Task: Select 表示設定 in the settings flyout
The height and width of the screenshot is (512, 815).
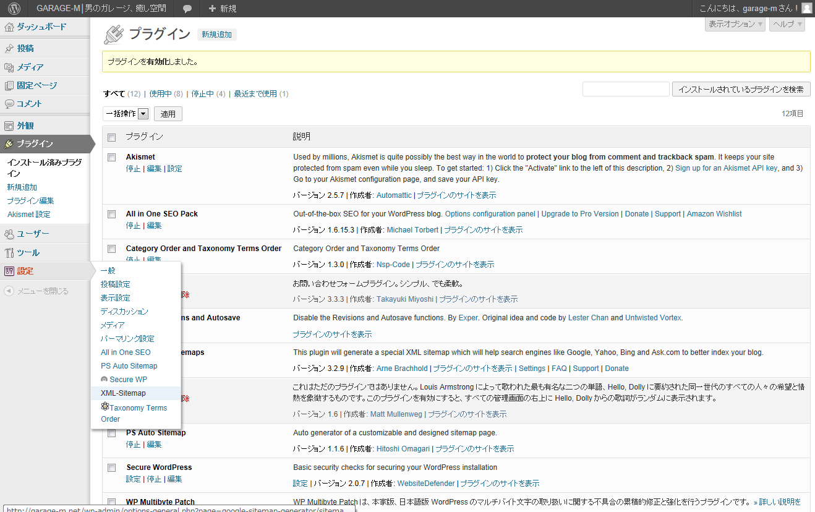Action: [116, 298]
